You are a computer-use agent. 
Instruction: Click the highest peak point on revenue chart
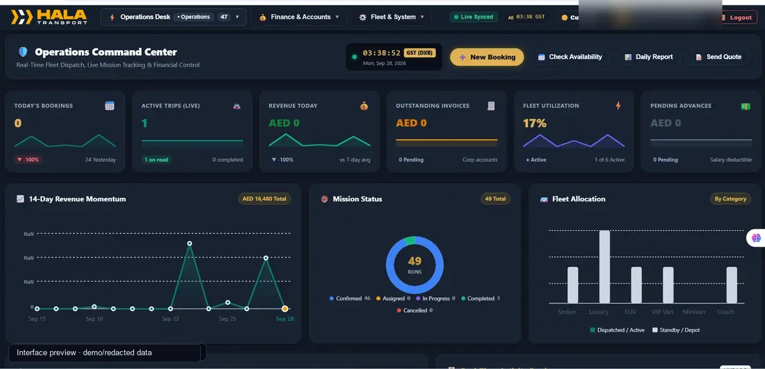[x=189, y=244]
